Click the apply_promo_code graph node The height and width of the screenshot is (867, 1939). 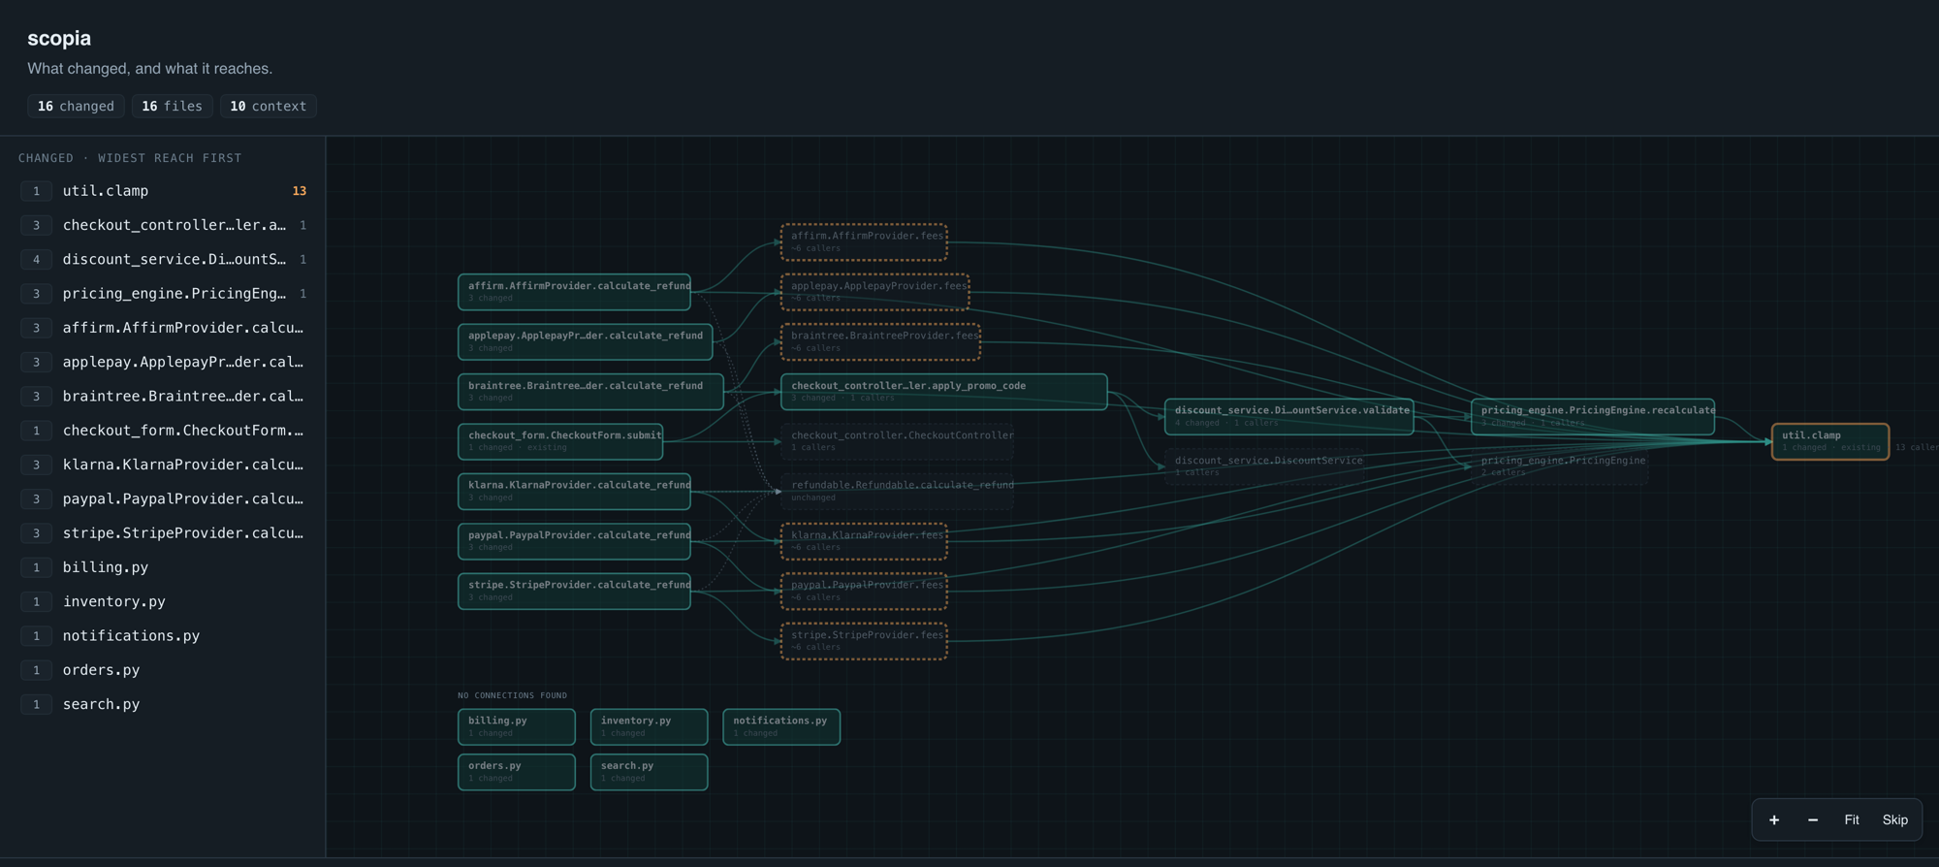tap(944, 392)
